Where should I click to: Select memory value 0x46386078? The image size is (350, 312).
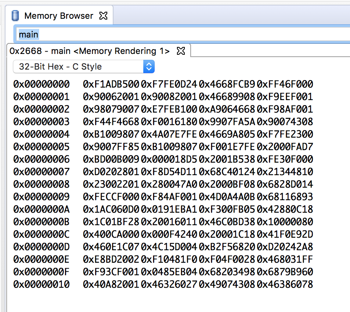285,284
